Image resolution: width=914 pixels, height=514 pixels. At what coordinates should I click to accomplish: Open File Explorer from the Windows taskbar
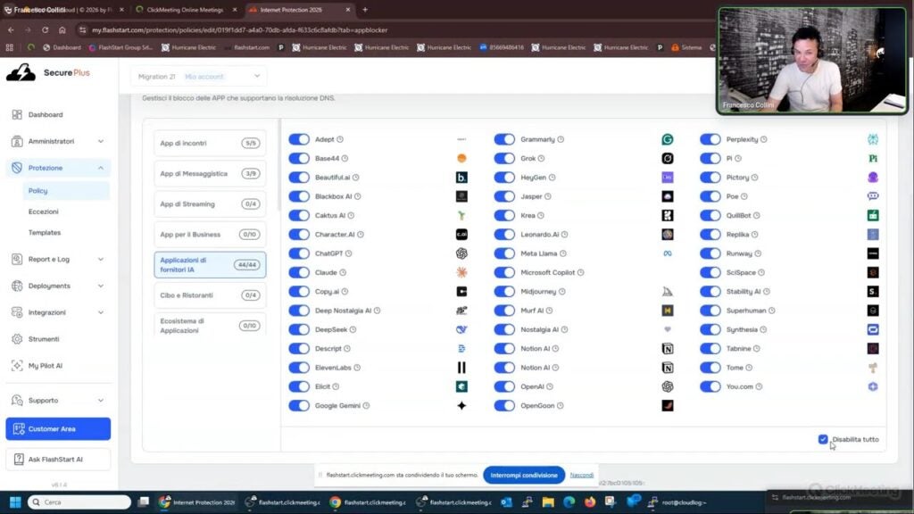tap(548, 502)
